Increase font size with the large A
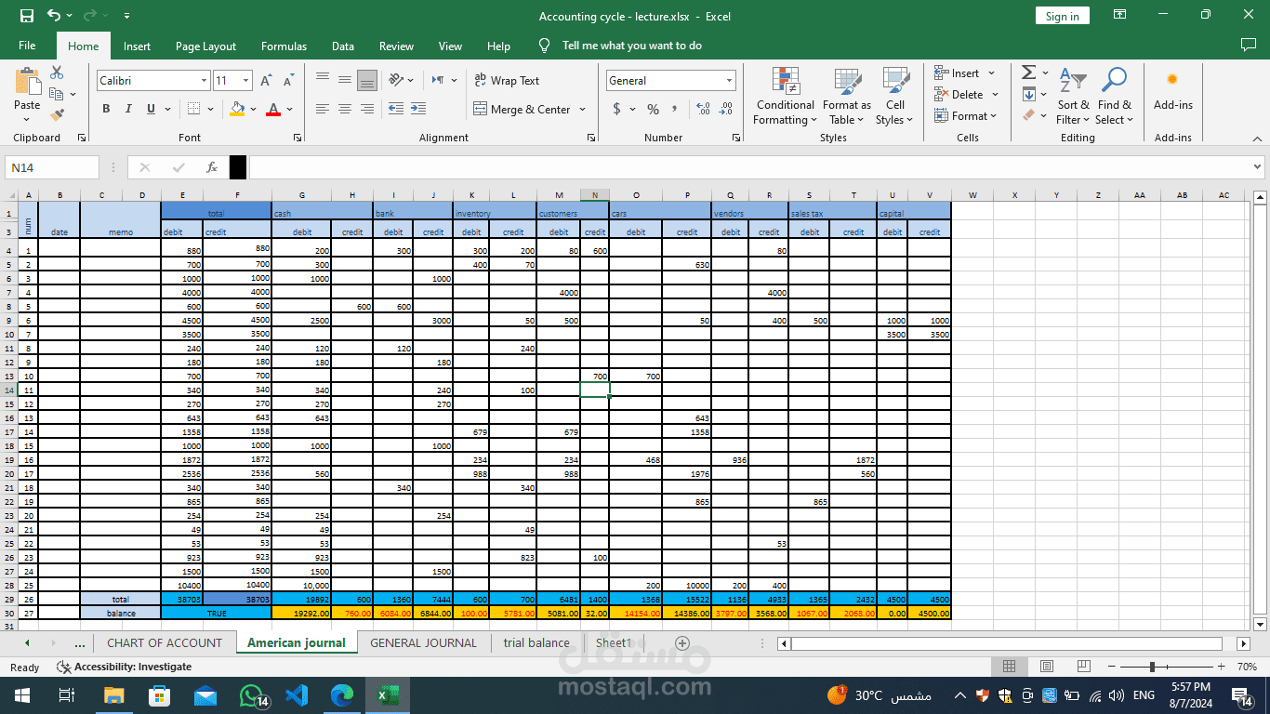This screenshot has height=714, width=1270. pyautogui.click(x=268, y=81)
